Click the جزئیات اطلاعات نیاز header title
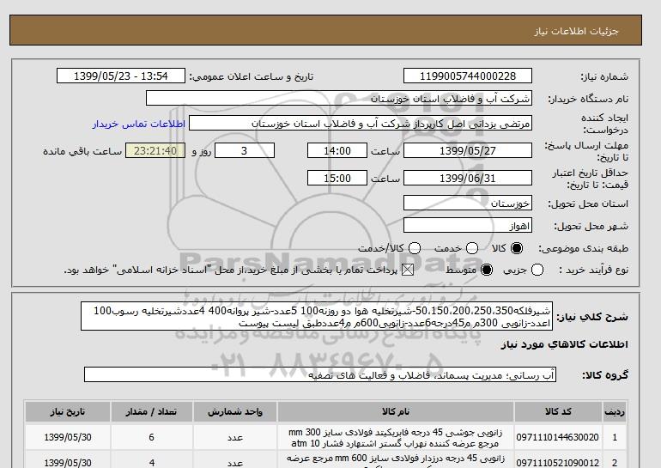 576,31
